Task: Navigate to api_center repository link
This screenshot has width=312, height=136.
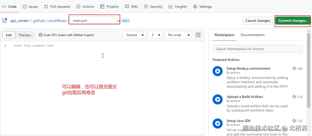Action: (x=20, y=21)
